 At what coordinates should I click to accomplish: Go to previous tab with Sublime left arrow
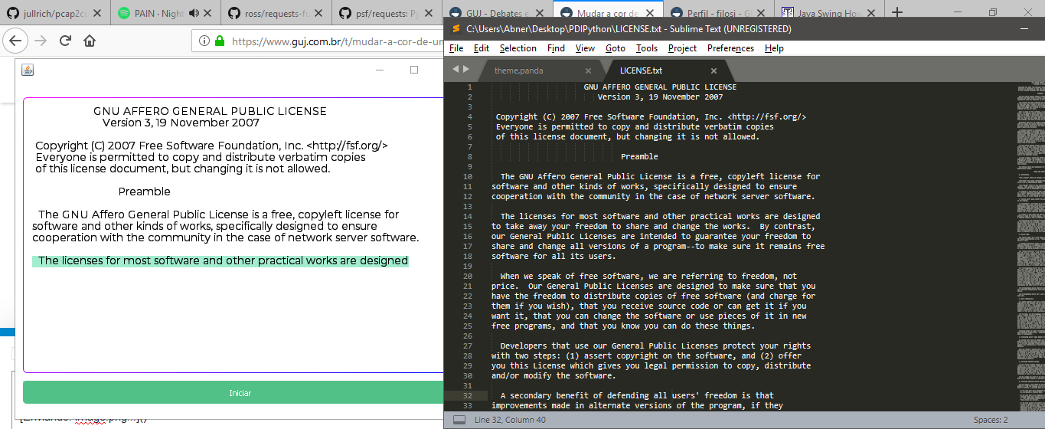tap(456, 70)
